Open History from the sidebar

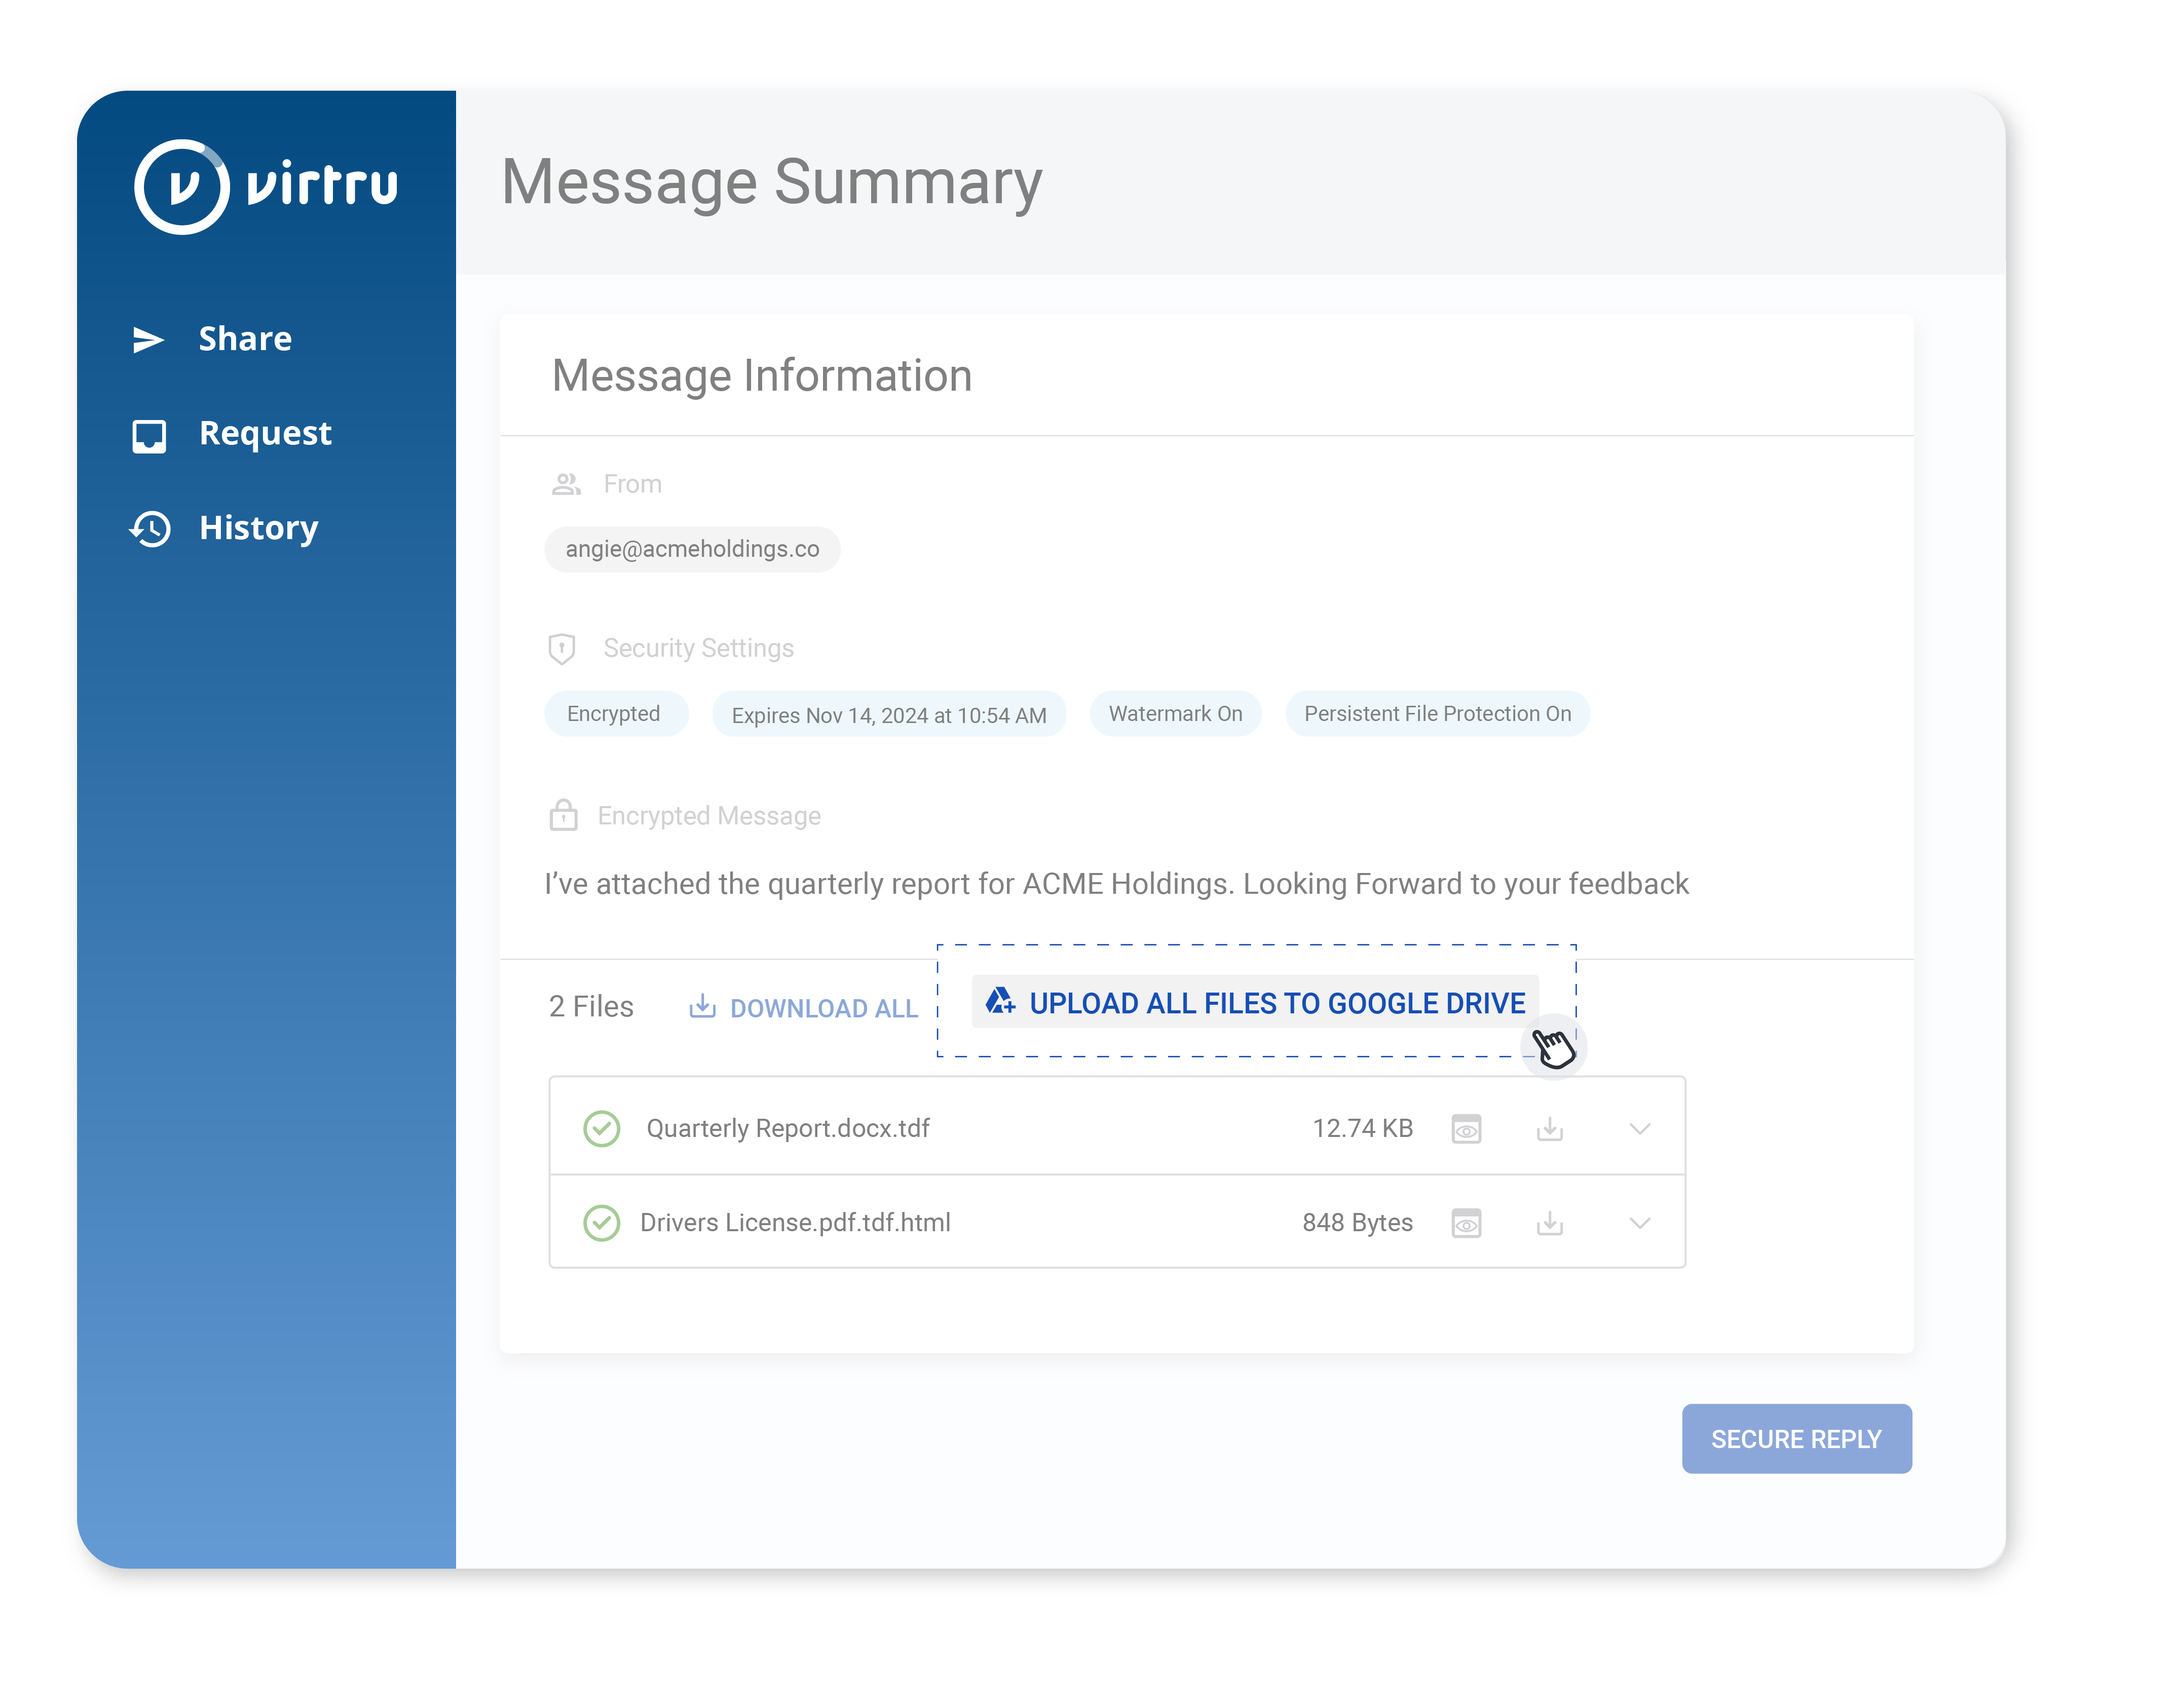pos(258,528)
